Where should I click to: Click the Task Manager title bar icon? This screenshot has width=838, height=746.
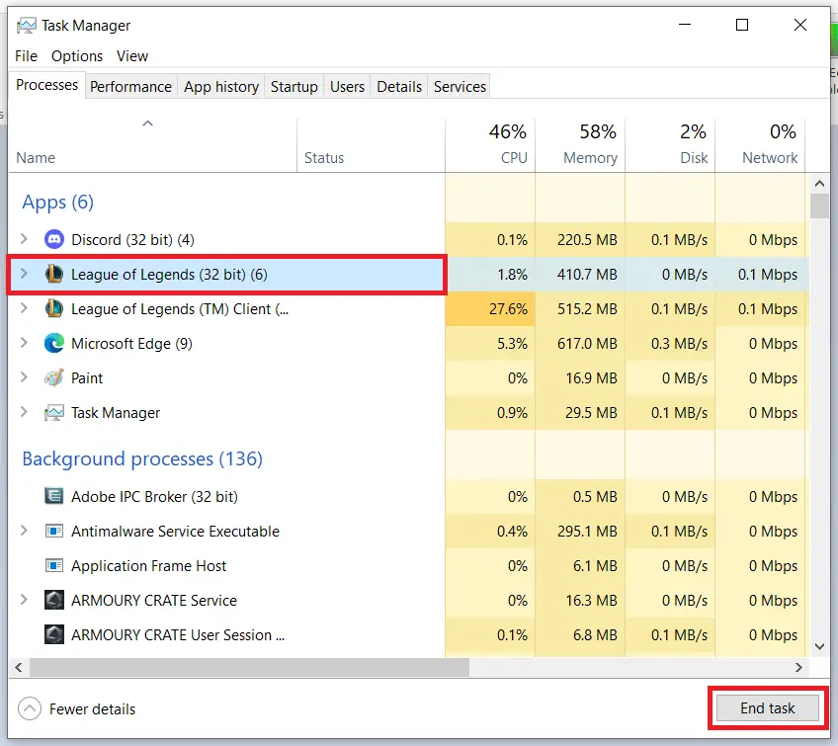[x=26, y=25]
